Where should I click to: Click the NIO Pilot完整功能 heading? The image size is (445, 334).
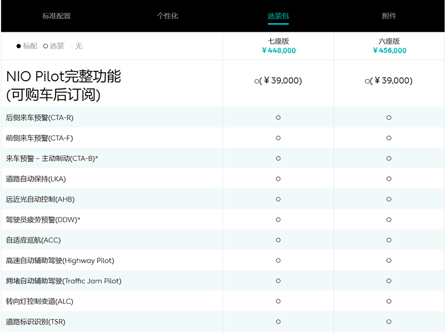63,76
